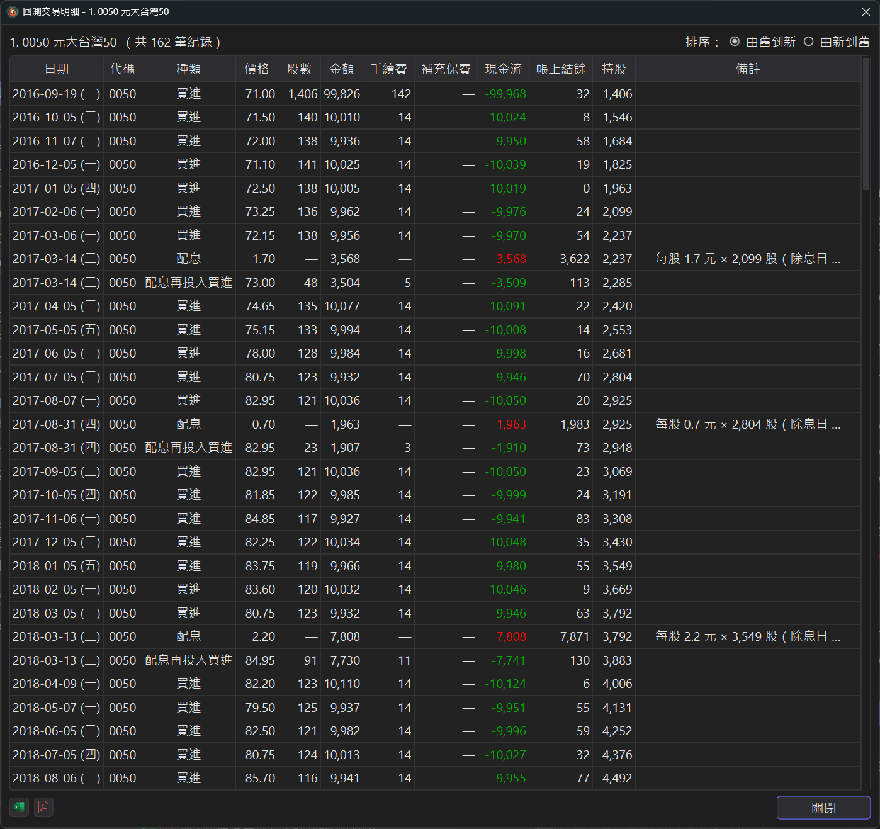Select the 由新到舊 sort order radio button
The image size is (880, 829).
tap(809, 42)
